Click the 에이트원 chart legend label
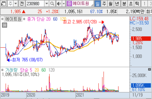 pyautogui.click(x=13, y=19)
